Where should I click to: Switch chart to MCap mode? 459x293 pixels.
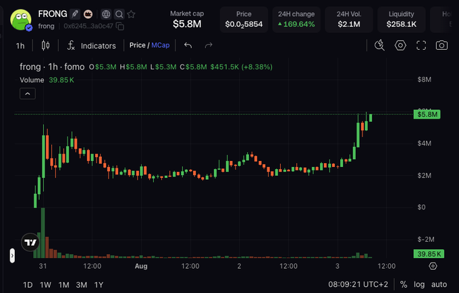tap(161, 45)
